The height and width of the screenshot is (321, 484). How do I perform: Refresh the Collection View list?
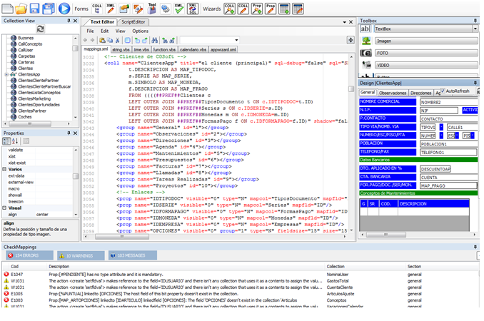[x=41, y=29]
